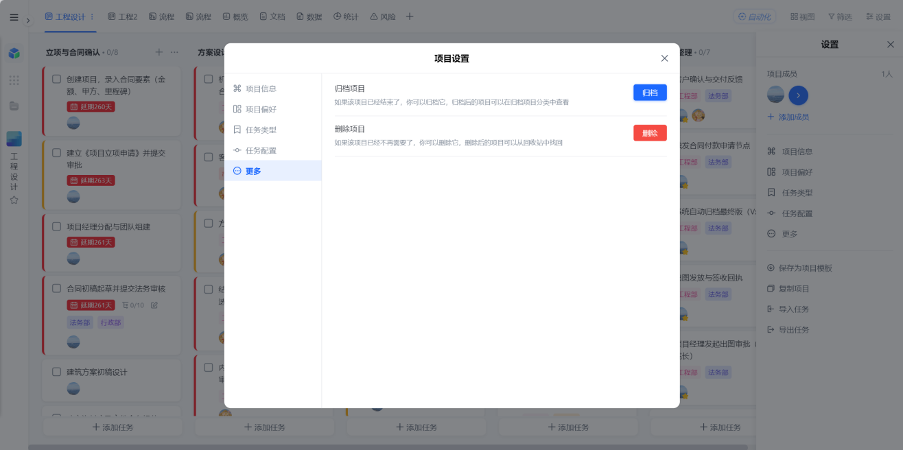This screenshot has height=450, width=903.
Task: Expand the collapsed sidebar chevron
Action: point(28,21)
